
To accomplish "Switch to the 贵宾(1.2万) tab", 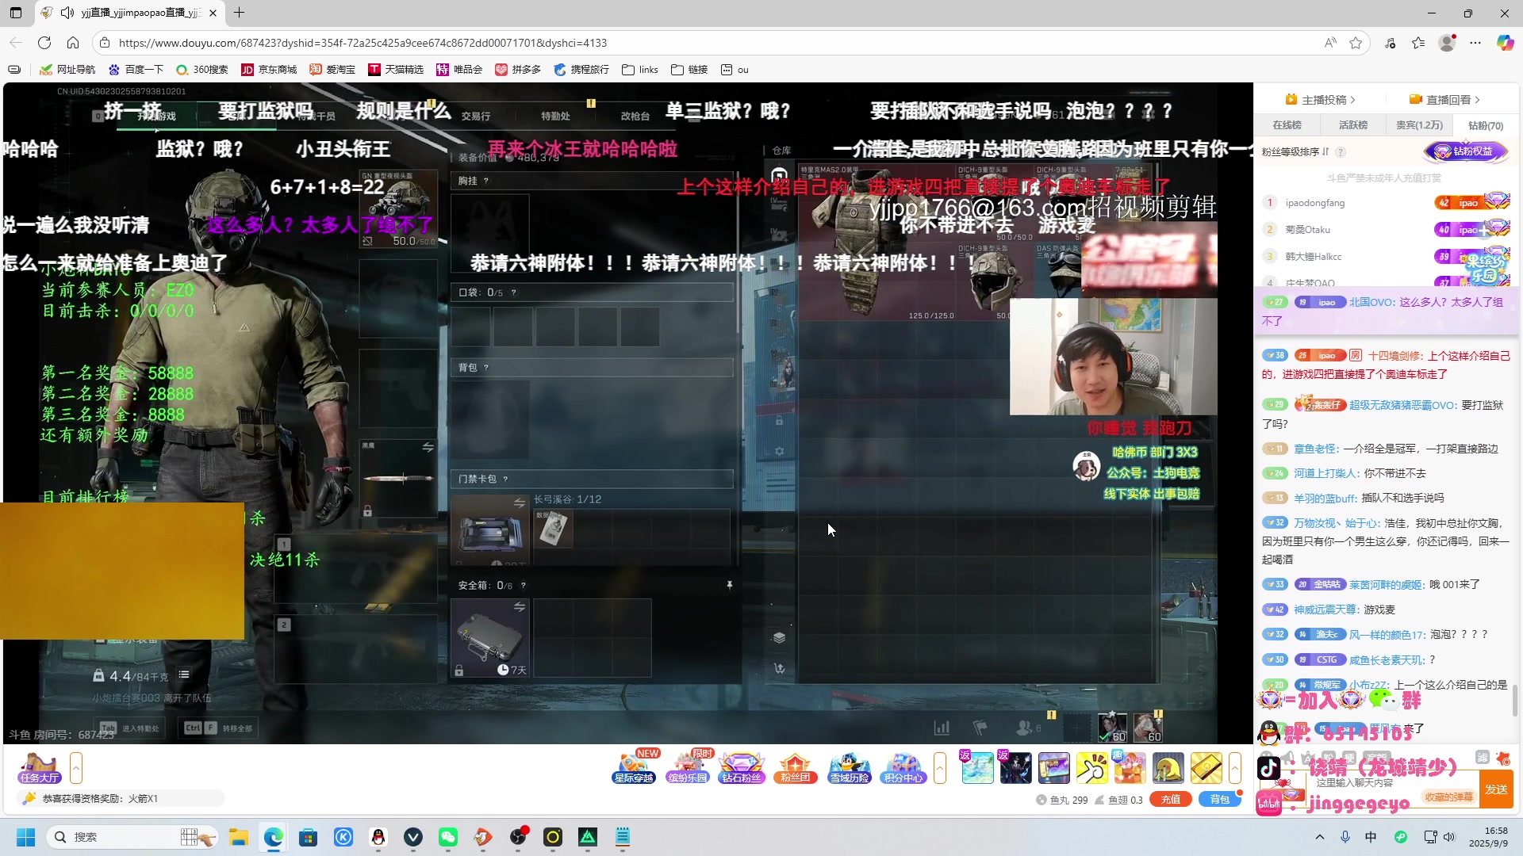I will (1419, 125).
